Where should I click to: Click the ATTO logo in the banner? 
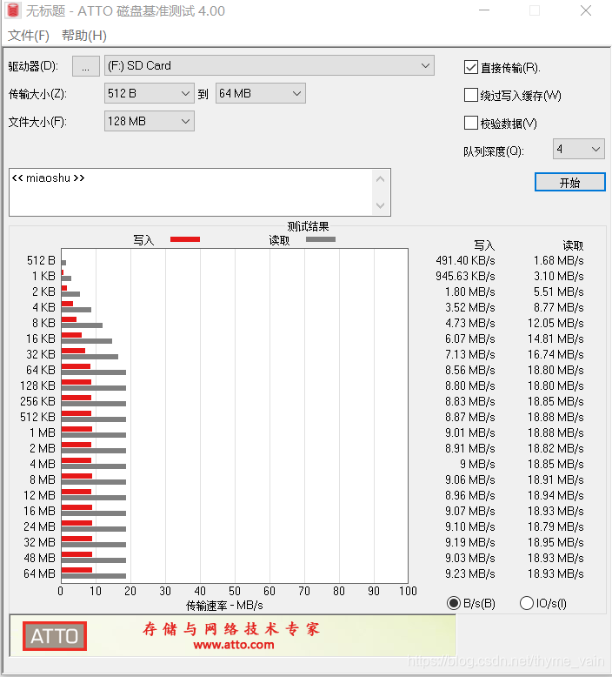[55, 636]
